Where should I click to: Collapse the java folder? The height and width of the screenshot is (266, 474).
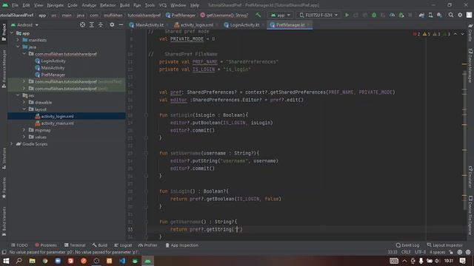[x=18, y=47]
